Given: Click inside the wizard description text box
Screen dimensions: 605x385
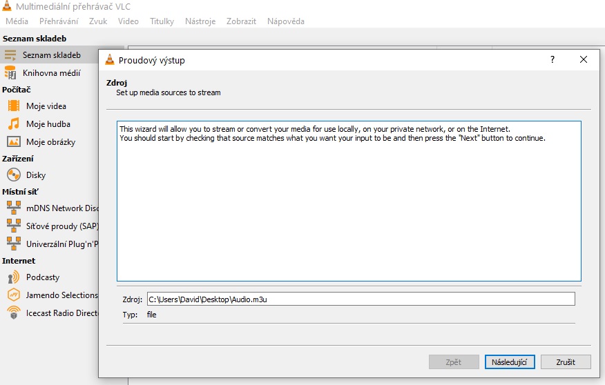Looking at the screenshot, I should point(349,201).
